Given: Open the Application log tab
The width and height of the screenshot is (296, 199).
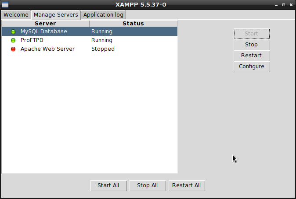Looking at the screenshot, I should click(103, 15).
